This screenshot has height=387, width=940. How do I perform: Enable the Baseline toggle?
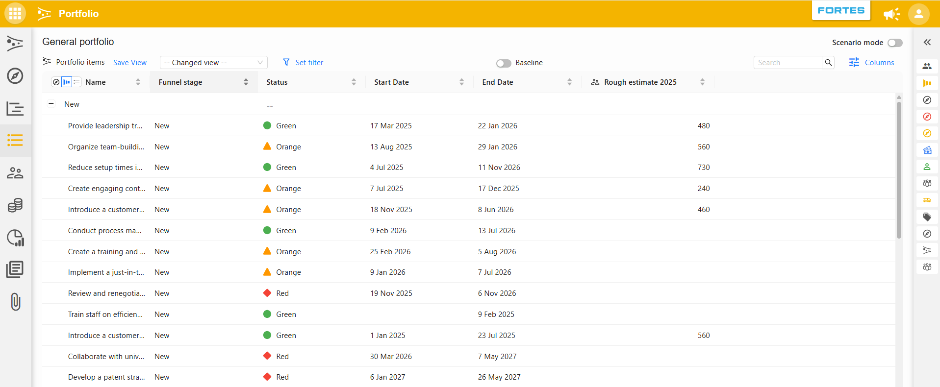point(504,63)
